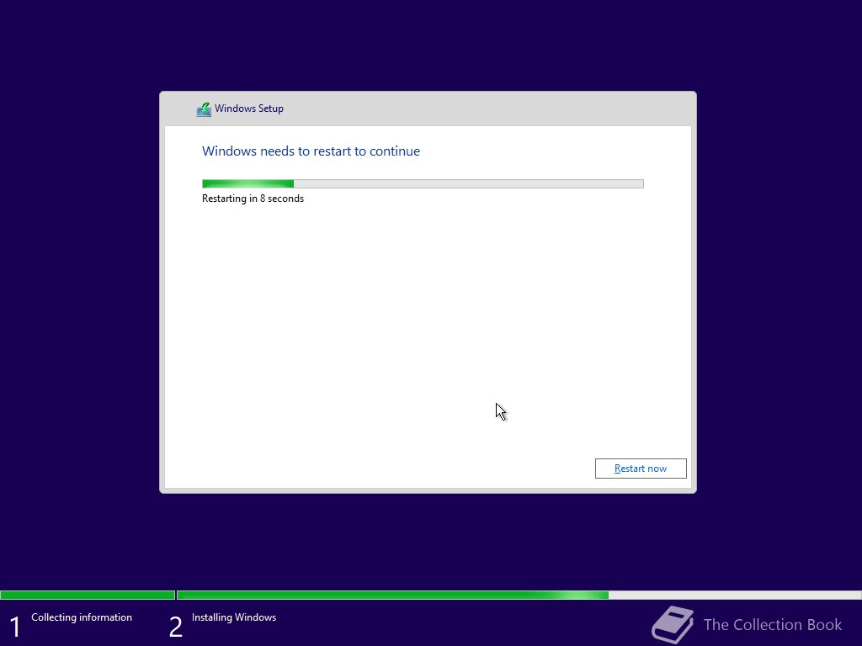Click the Collecting information completed progress bar
The image size is (862, 646).
pyautogui.click(x=88, y=595)
